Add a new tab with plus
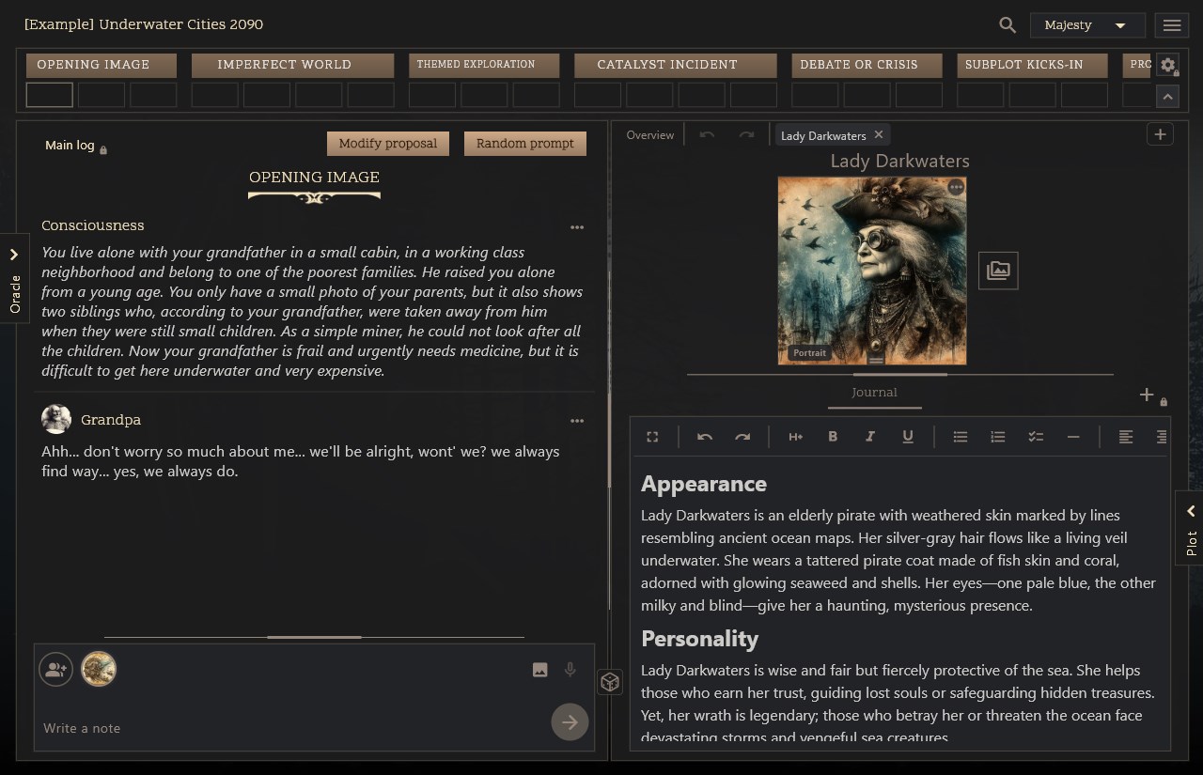 pos(1160,135)
